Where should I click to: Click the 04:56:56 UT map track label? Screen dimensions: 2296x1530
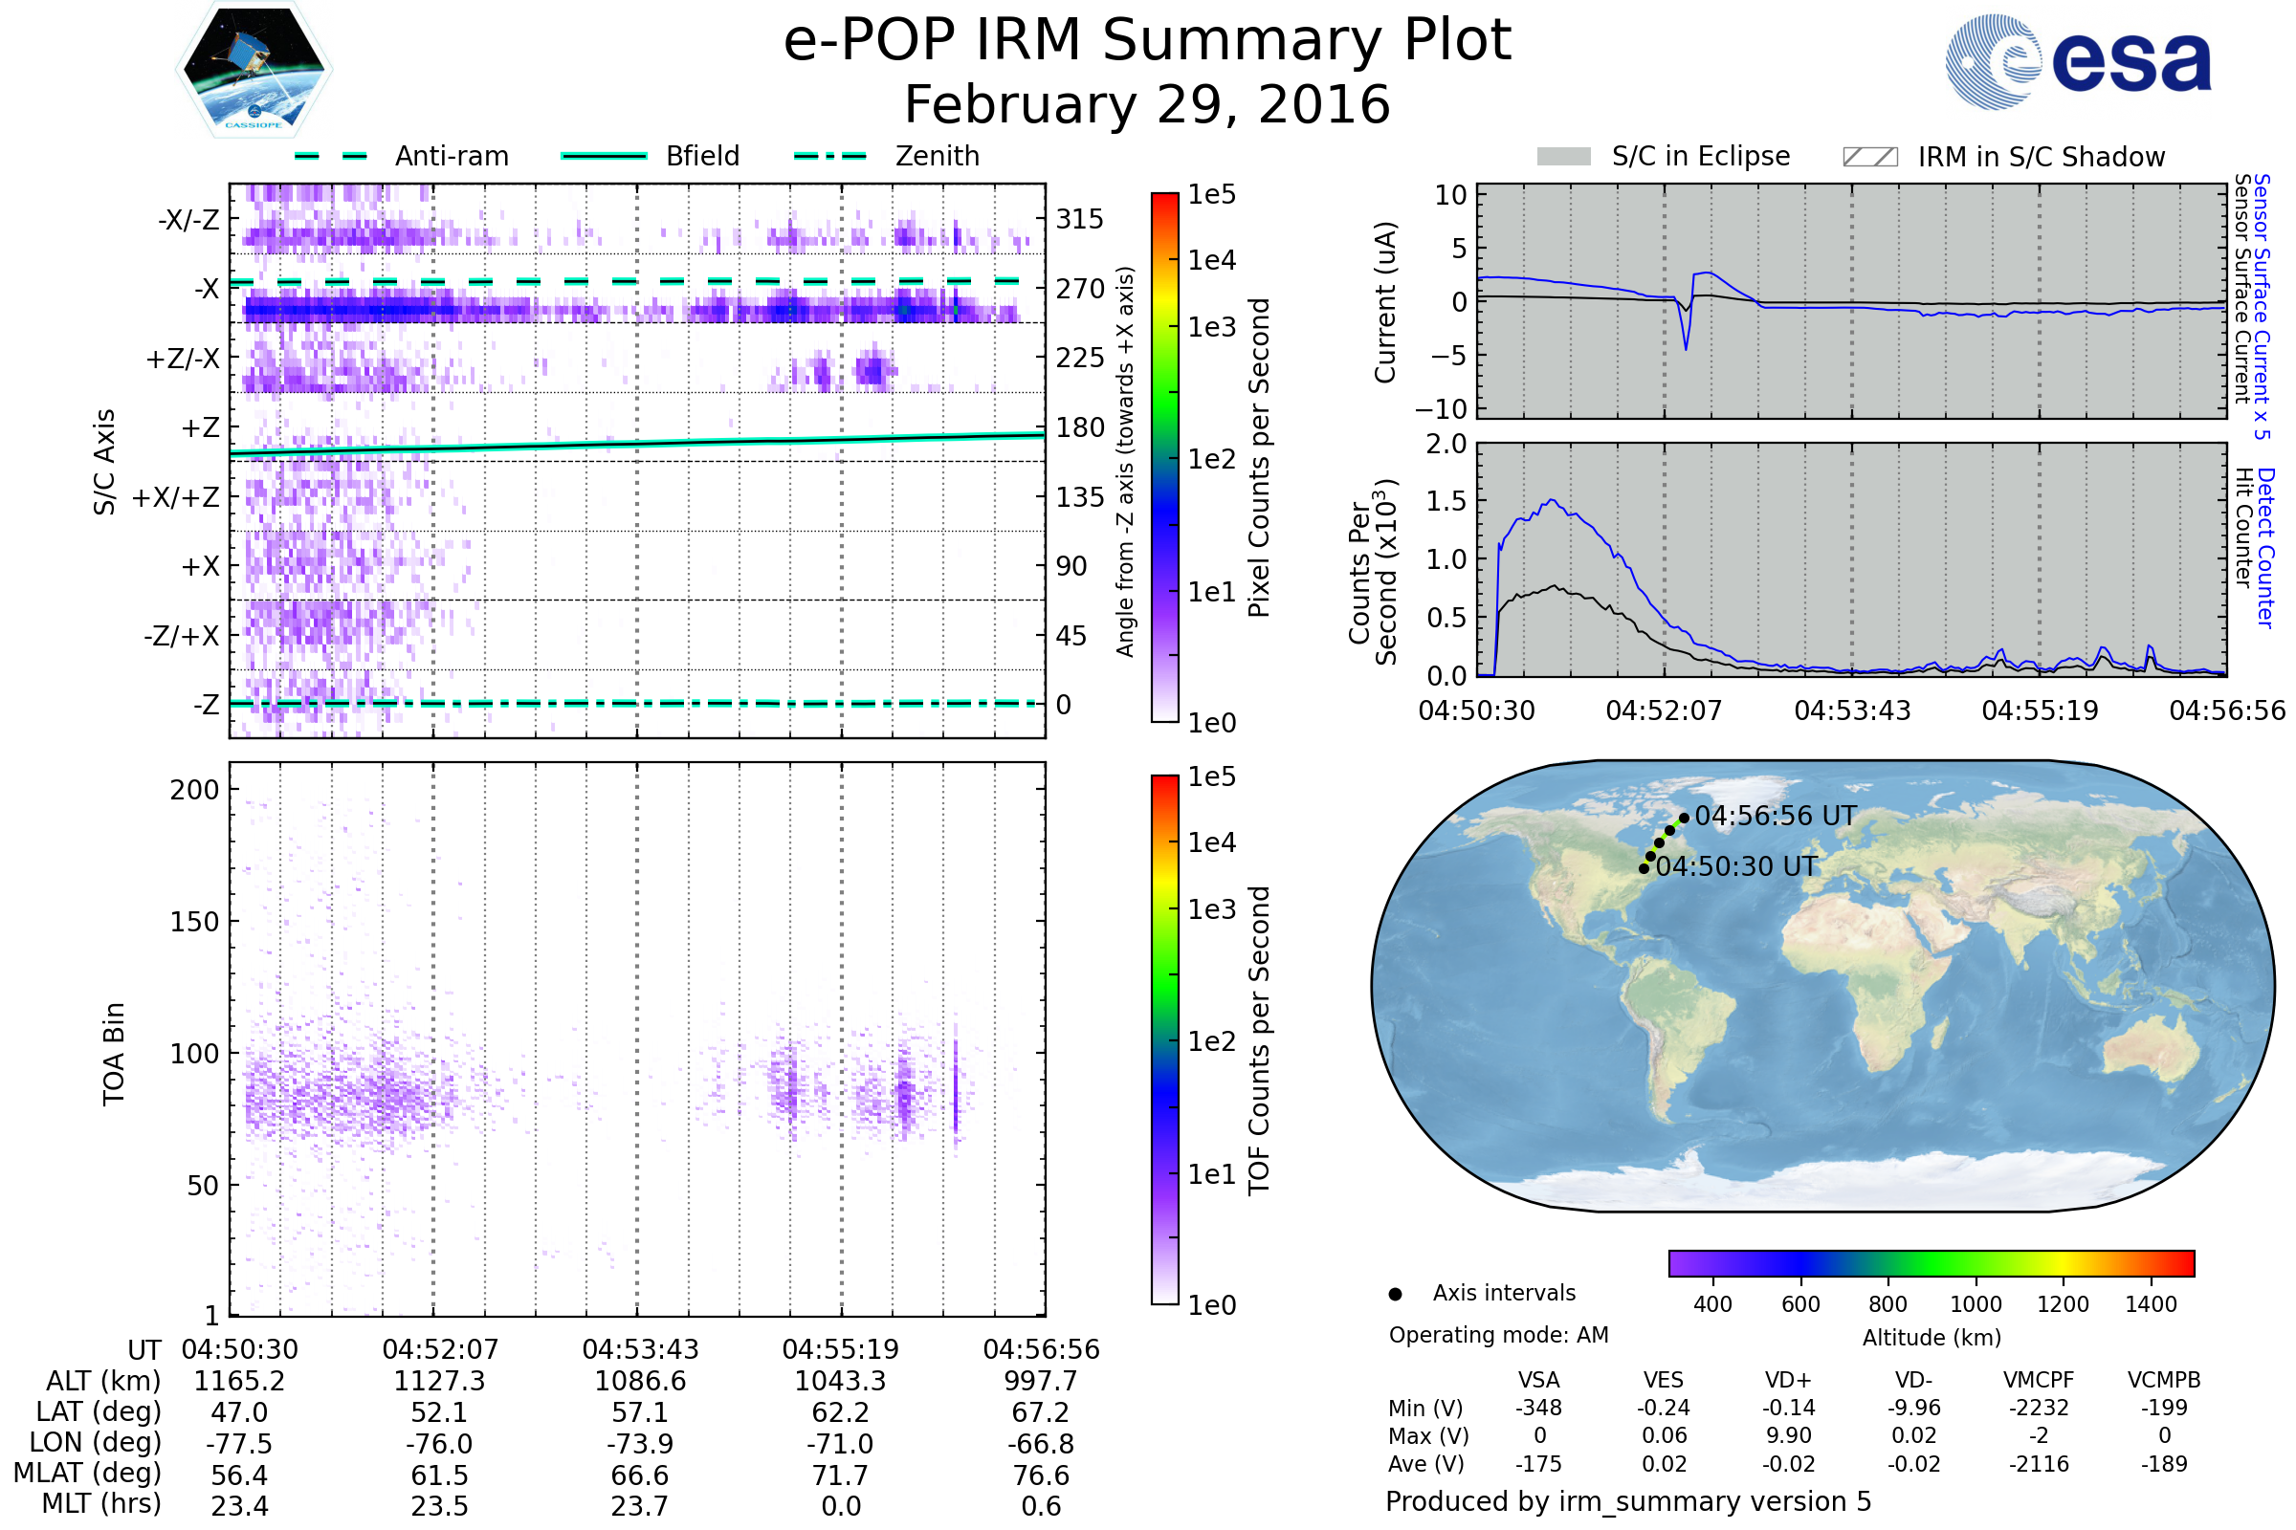click(x=1775, y=817)
